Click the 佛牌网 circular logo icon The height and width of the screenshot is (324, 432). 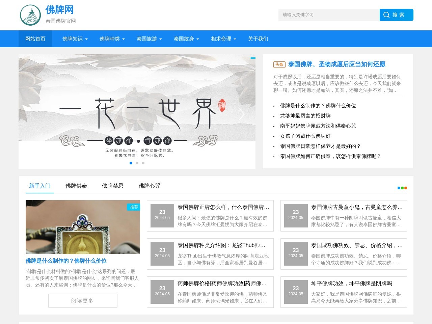[30, 15]
